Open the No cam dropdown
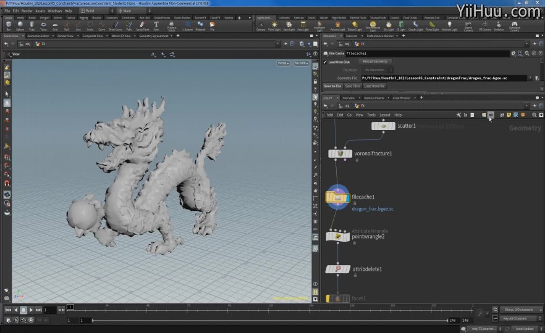545x333 pixels. click(301, 63)
